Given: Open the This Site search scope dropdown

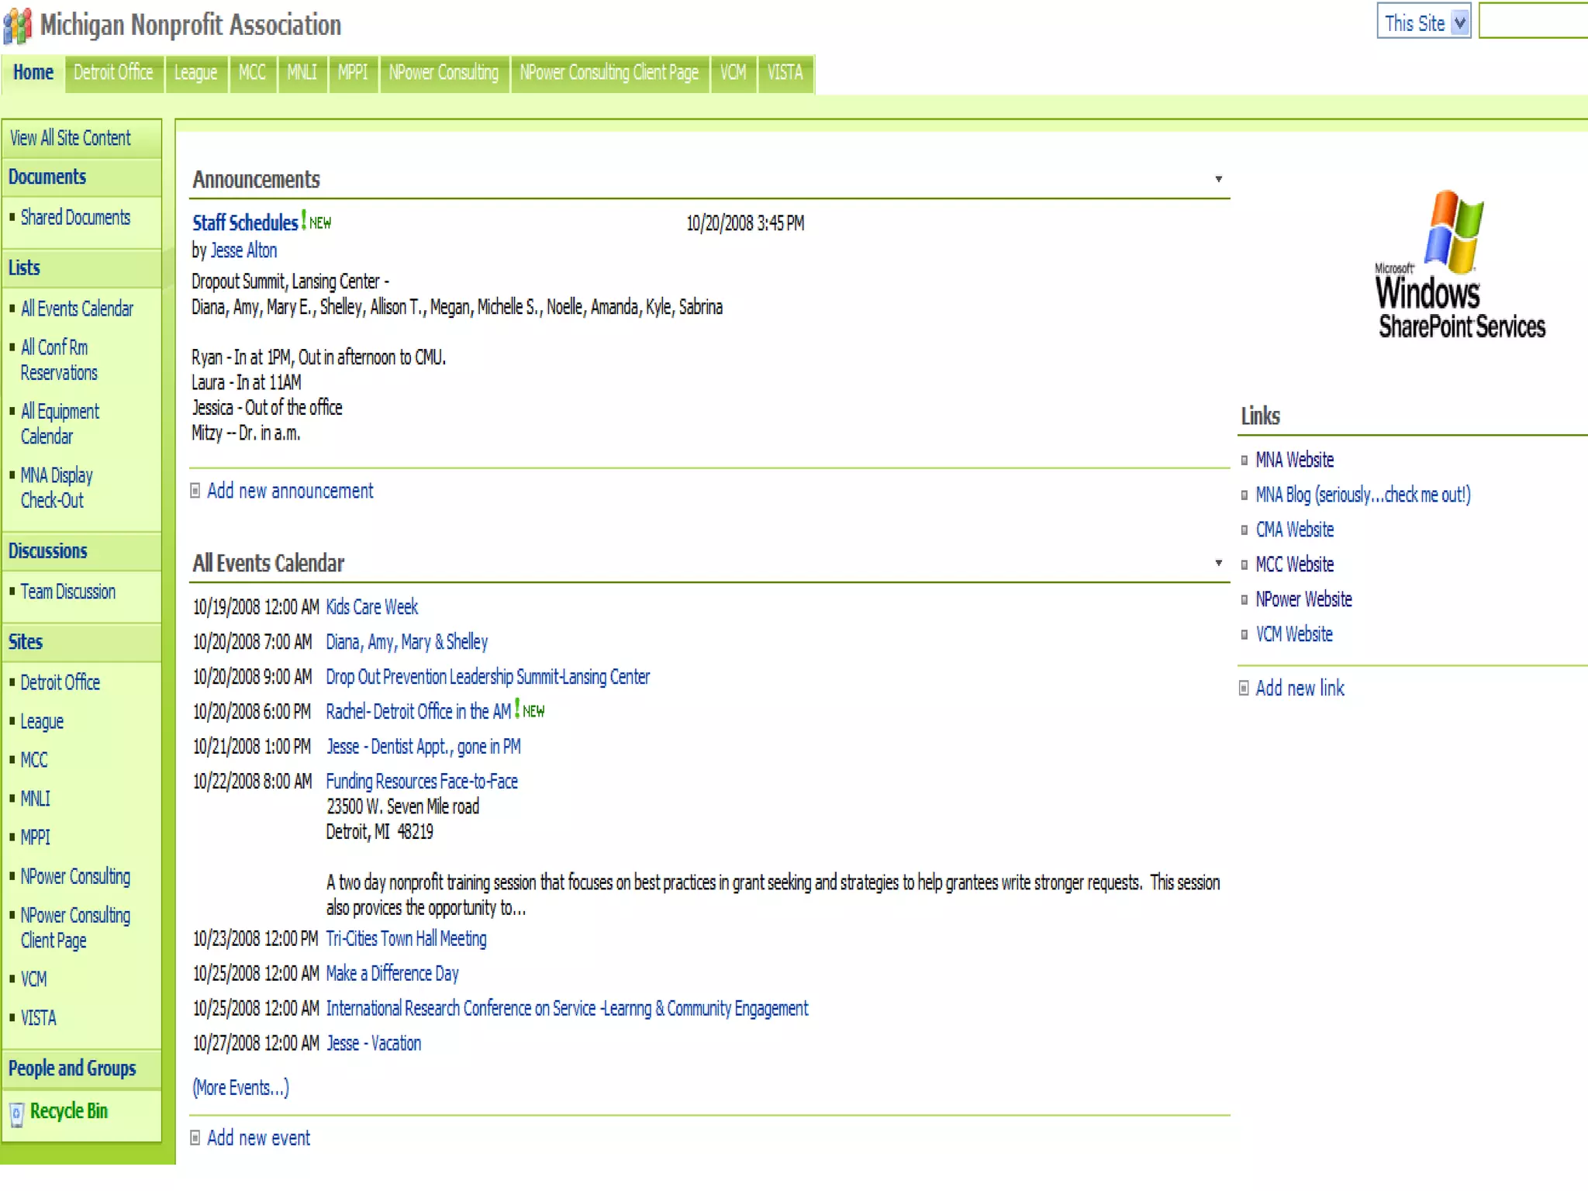Looking at the screenshot, I should 1459,23.
